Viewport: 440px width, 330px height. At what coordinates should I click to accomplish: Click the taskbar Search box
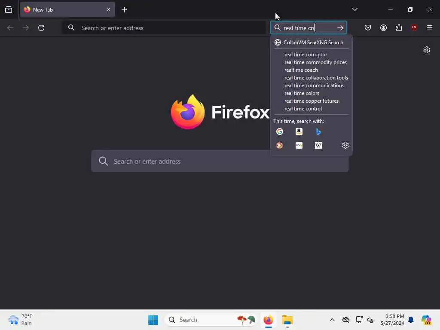(x=211, y=320)
